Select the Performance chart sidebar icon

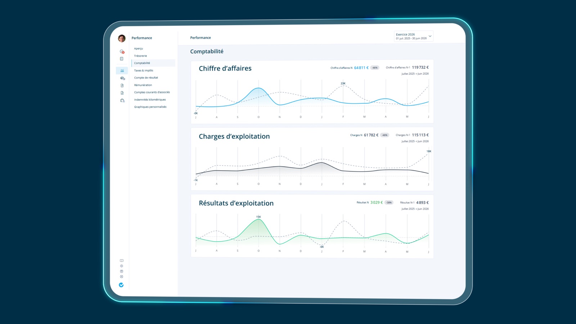(122, 71)
